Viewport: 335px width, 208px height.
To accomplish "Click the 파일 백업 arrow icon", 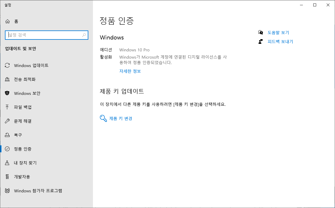I will pos(7,107).
